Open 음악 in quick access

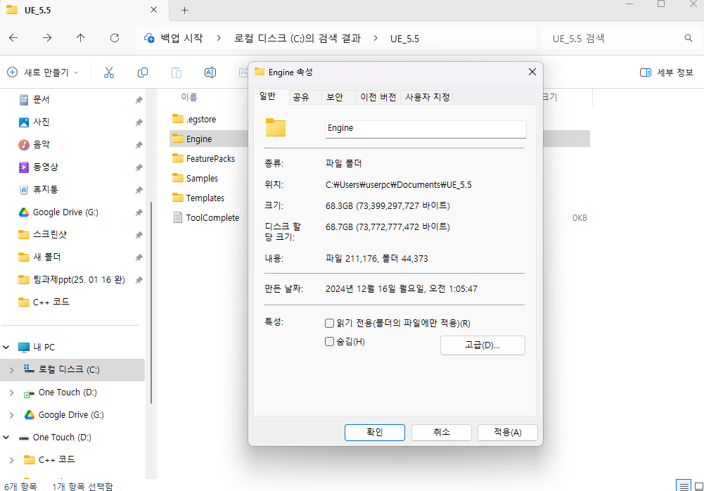click(41, 144)
